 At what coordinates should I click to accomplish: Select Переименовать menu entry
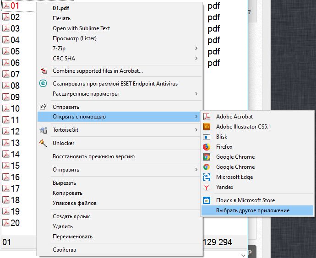coord(72,236)
